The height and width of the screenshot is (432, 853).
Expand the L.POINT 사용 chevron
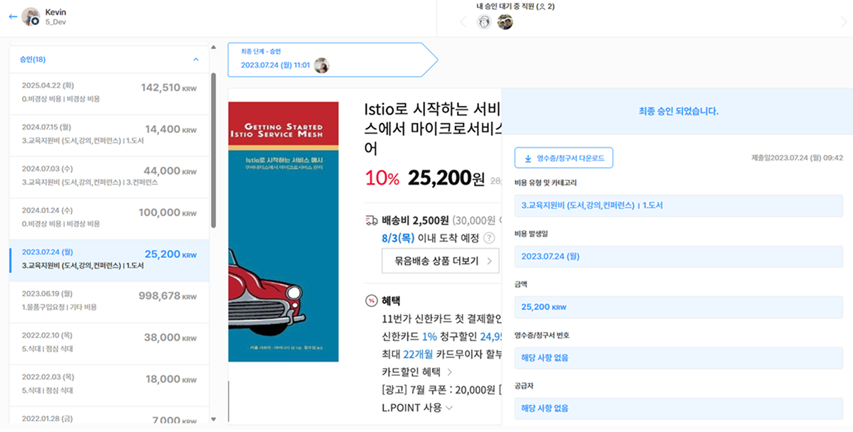point(450,408)
